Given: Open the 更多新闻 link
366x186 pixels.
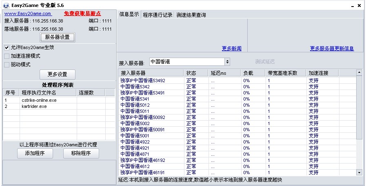Looking at the screenshot, I should (x=231, y=49).
